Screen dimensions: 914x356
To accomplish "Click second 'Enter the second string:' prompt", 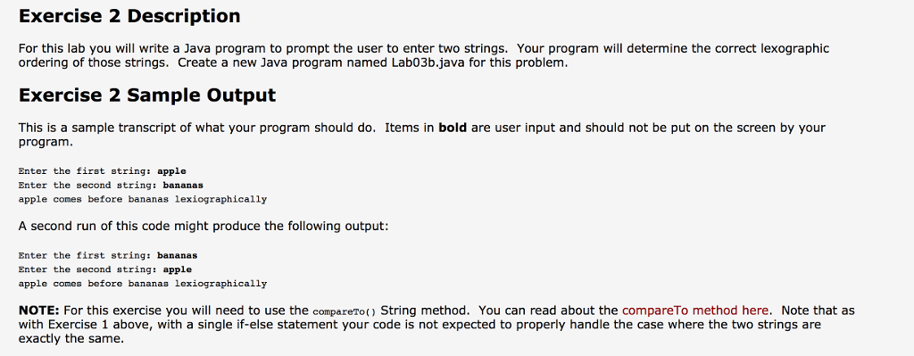I will [x=88, y=269].
